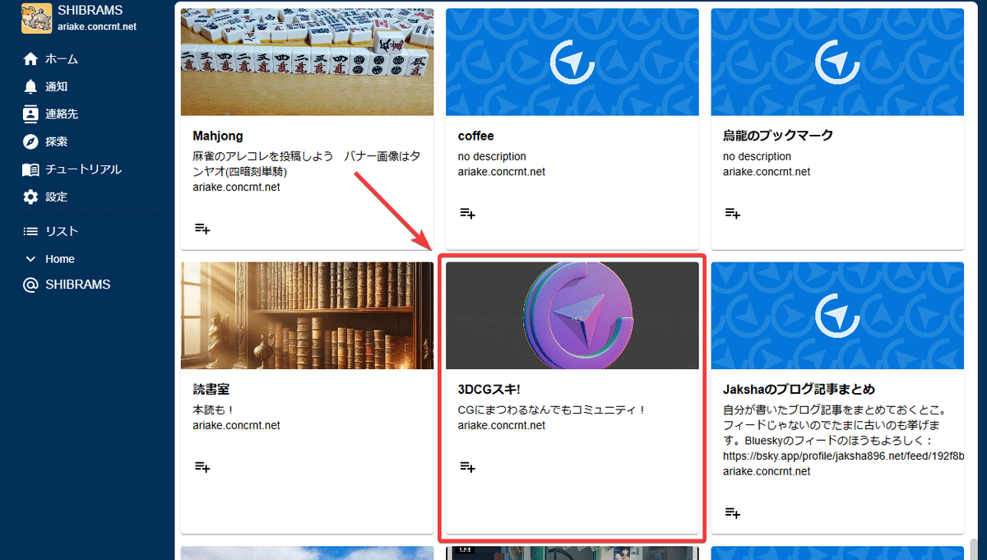Open the settings gear icon
This screenshot has height=560, width=987.
[30, 197]
